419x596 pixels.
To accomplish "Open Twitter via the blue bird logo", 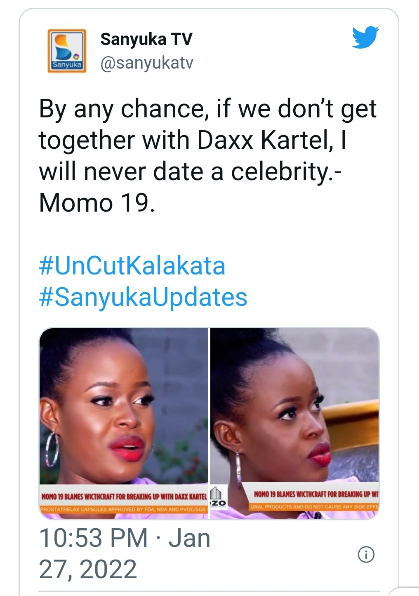I will [x=365, y=37].
